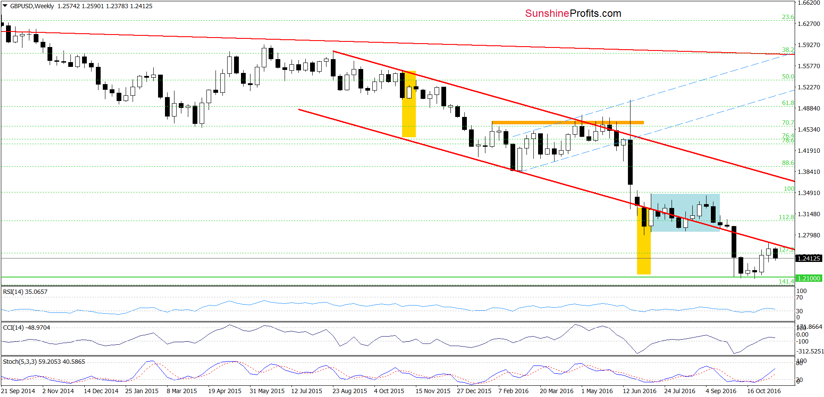Click the RSI(14) 35.0657 indicator label

(25, 292)
